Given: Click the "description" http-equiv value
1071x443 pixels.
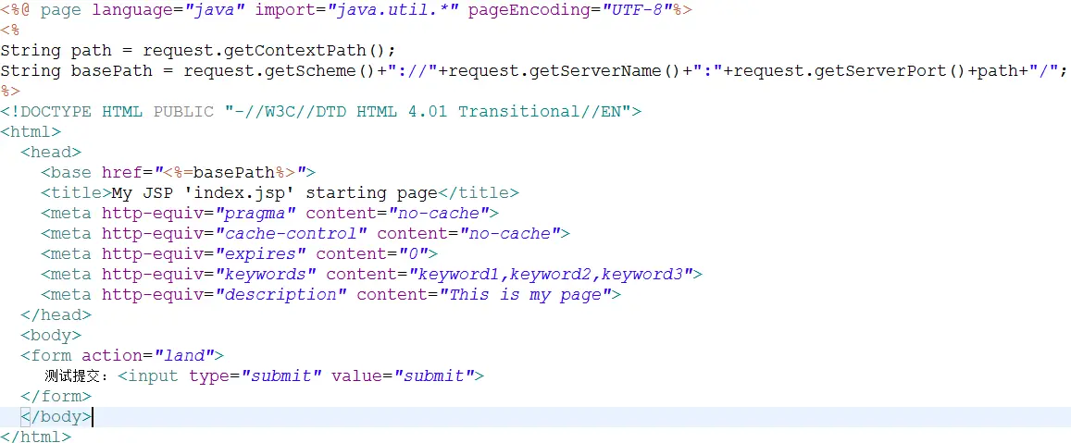Looking at the screenshot, I should 280,295.
